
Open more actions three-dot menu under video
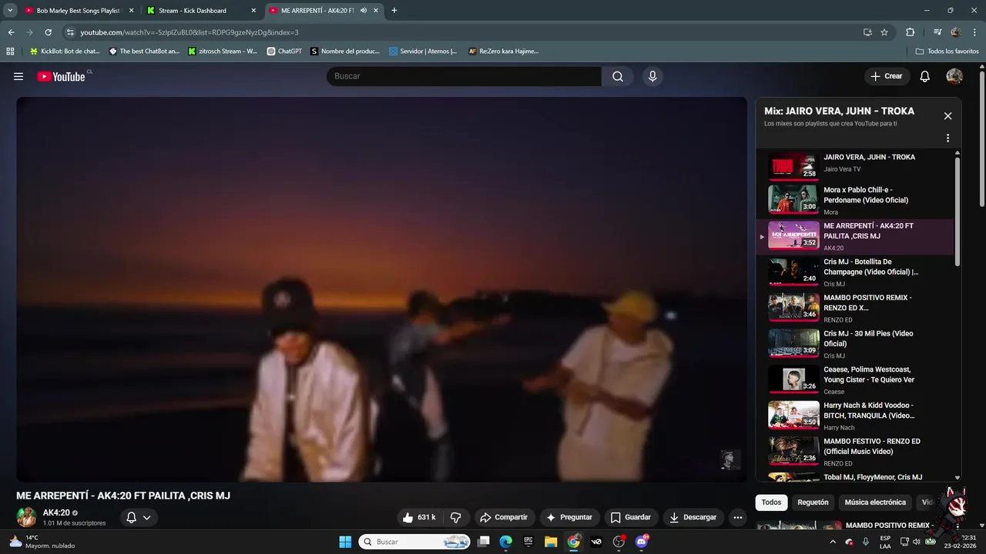coord(738,517)
